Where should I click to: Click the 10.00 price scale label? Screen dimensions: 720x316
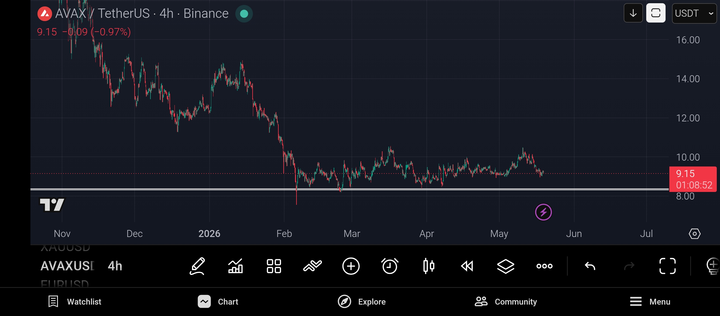click(688, 157)
